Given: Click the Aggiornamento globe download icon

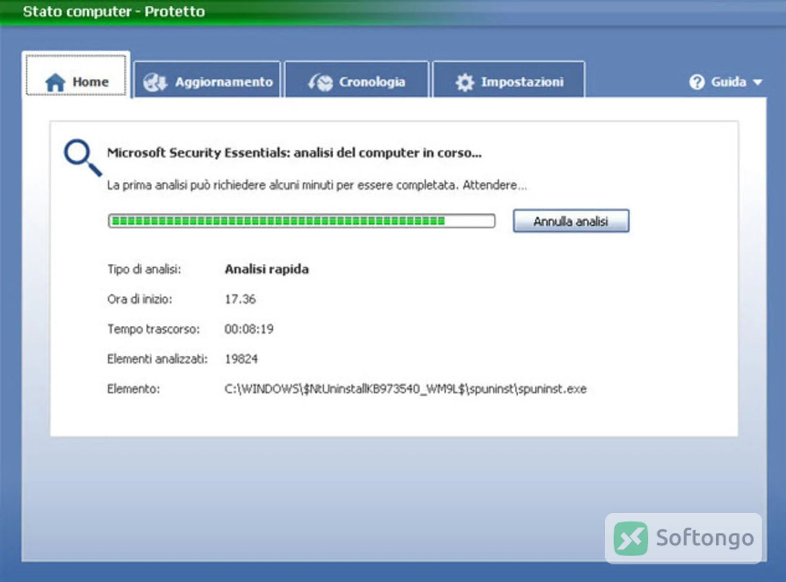Looking at the screenshot, I should click(x=155, y=82).
